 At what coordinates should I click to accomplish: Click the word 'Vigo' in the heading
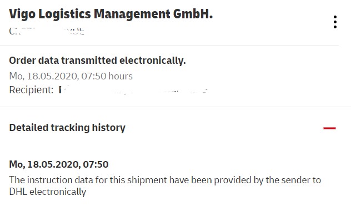(x=22, y=14)
